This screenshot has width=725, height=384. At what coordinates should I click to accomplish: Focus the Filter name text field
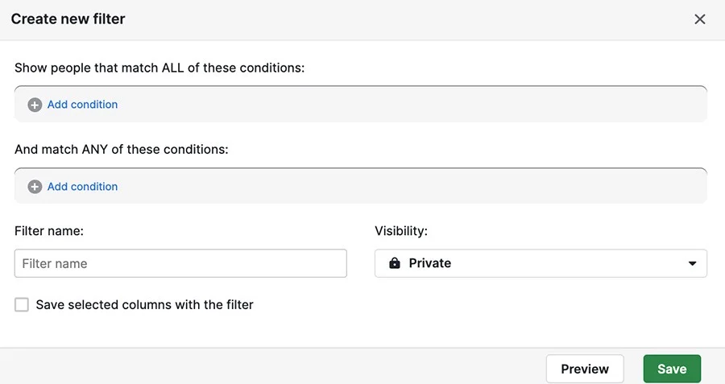[180, 263]
